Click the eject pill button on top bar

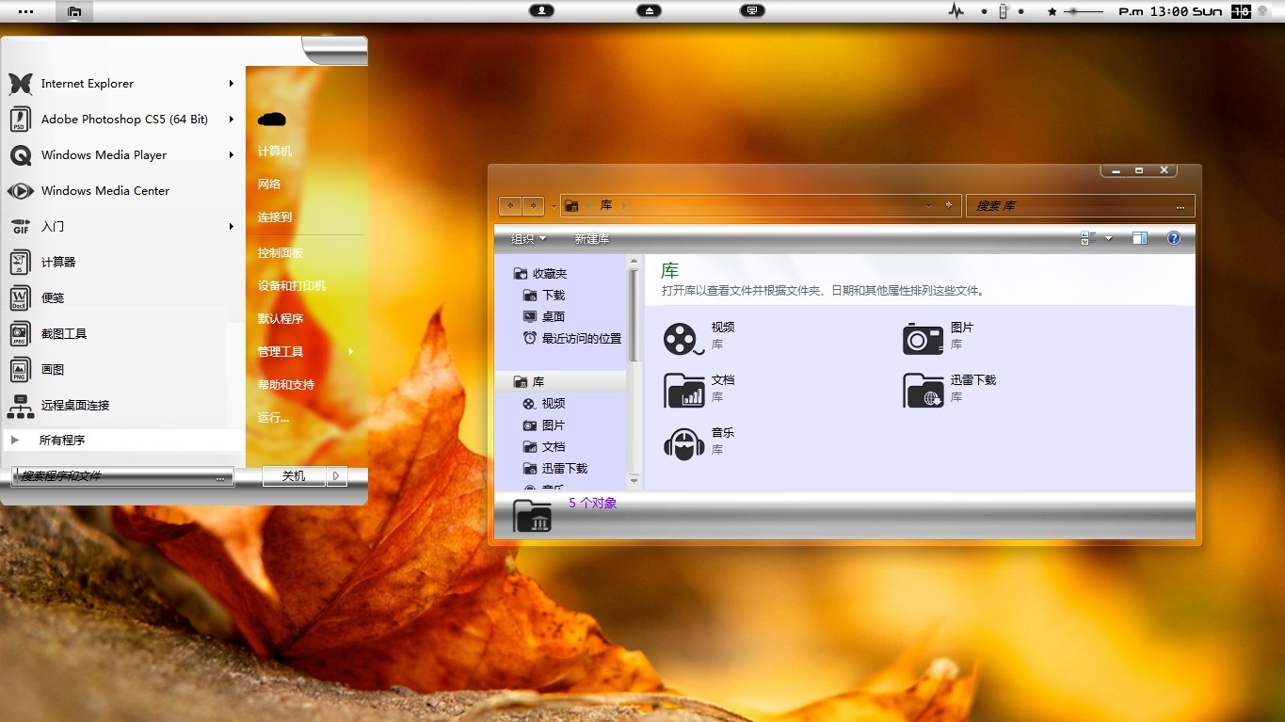[649, 10]
